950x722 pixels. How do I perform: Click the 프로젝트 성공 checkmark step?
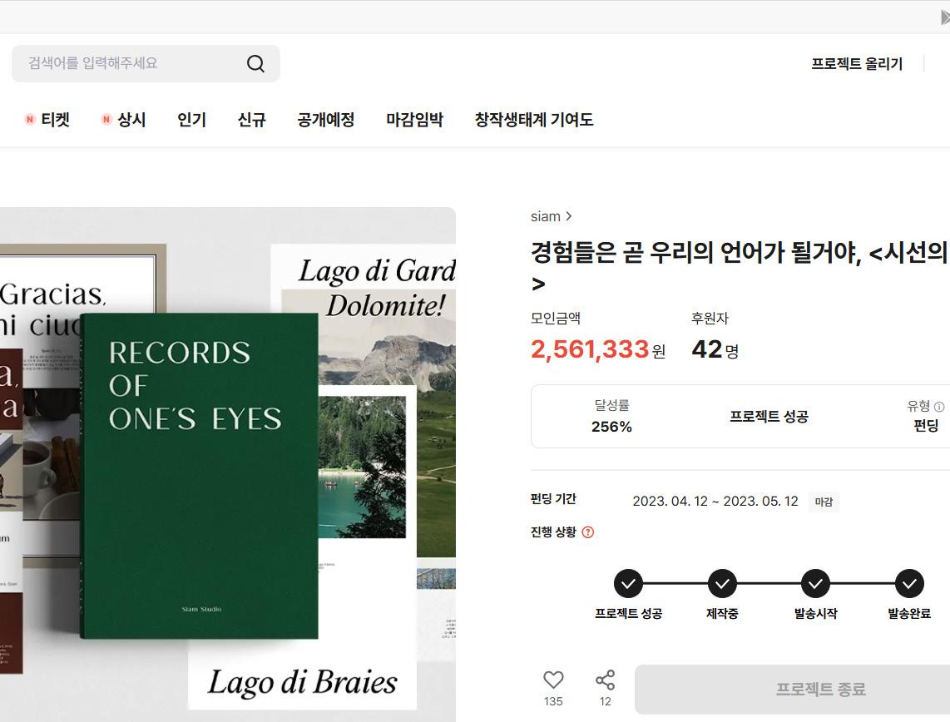[x=628, y=584]
